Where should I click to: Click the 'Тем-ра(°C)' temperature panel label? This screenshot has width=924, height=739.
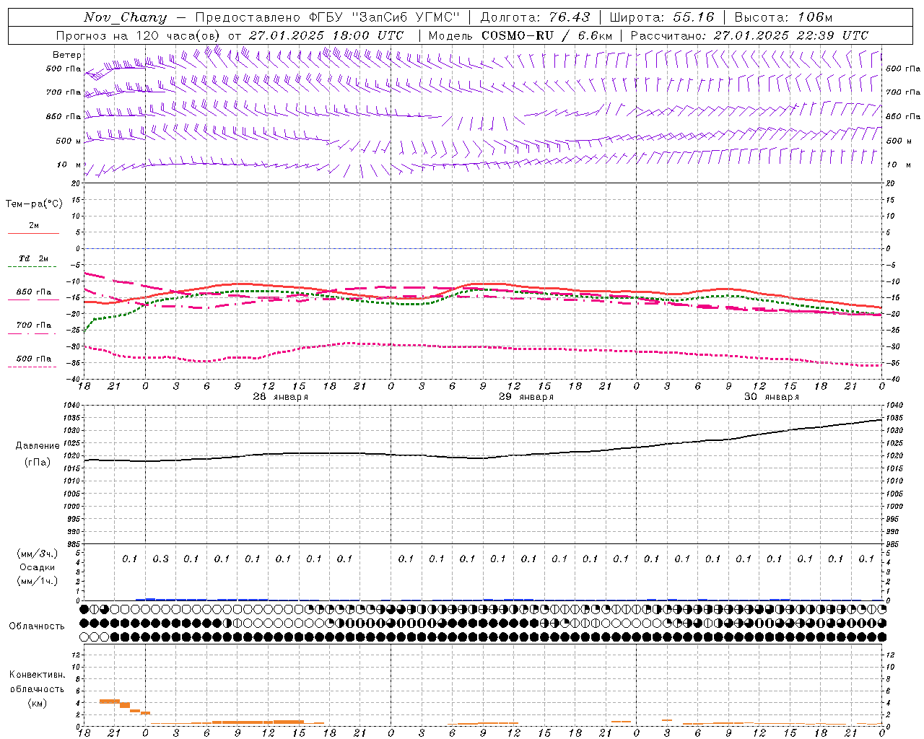(34, 204)
